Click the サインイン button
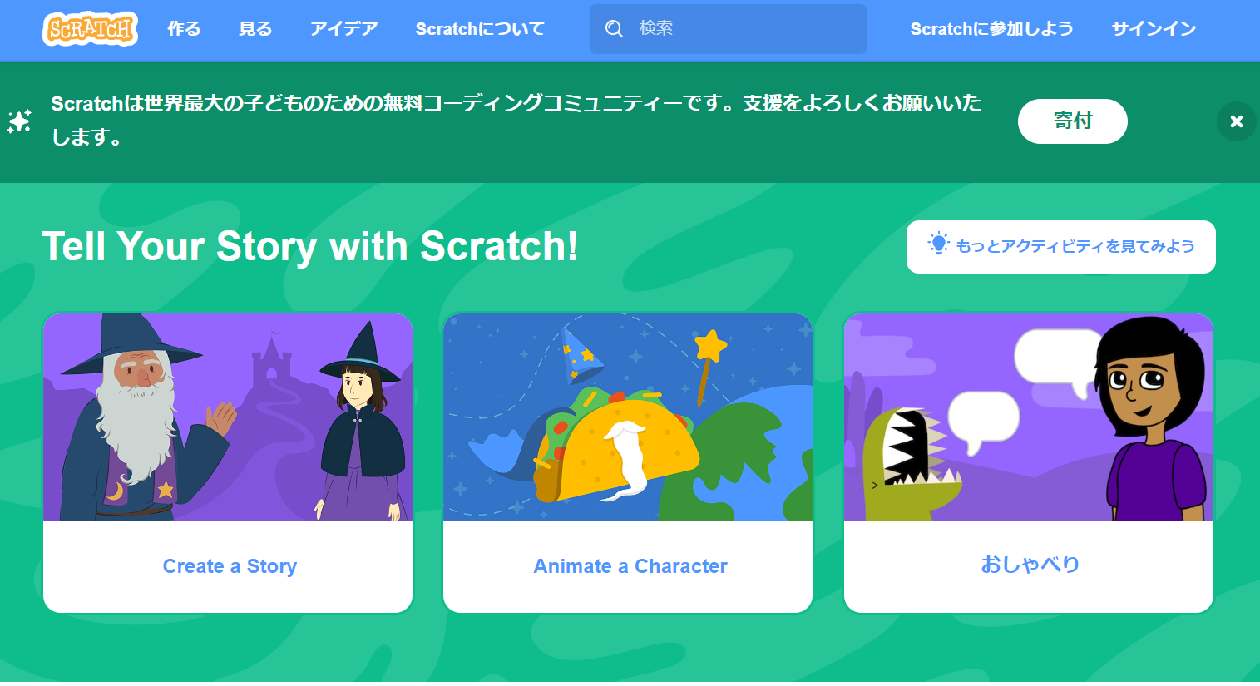The width and height of the screenshot is (1260, 686). tap(1154, 29)
